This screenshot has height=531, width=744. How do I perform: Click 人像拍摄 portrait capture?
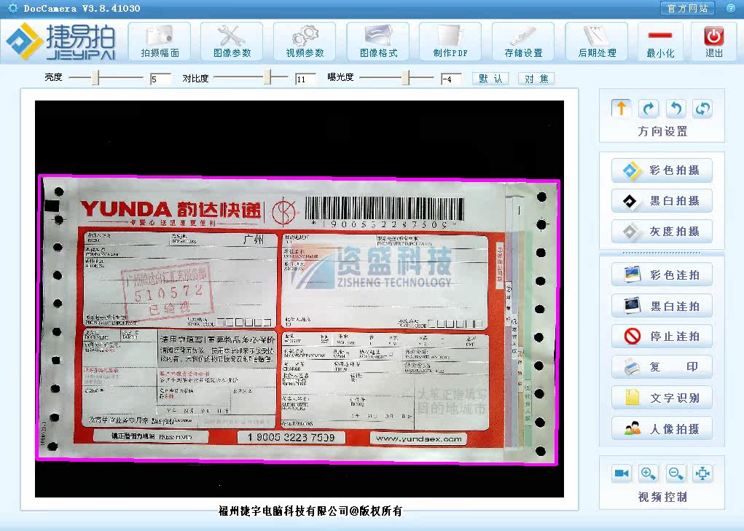pyautogui.click(x=662, y=428)
